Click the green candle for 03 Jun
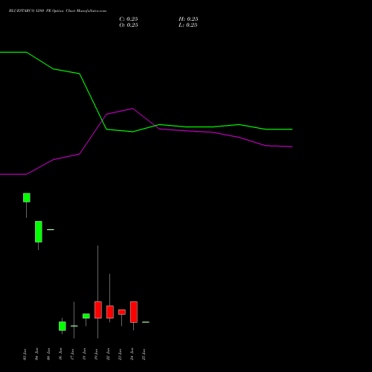This screenshot has width=372, height=372. [27, 198]
